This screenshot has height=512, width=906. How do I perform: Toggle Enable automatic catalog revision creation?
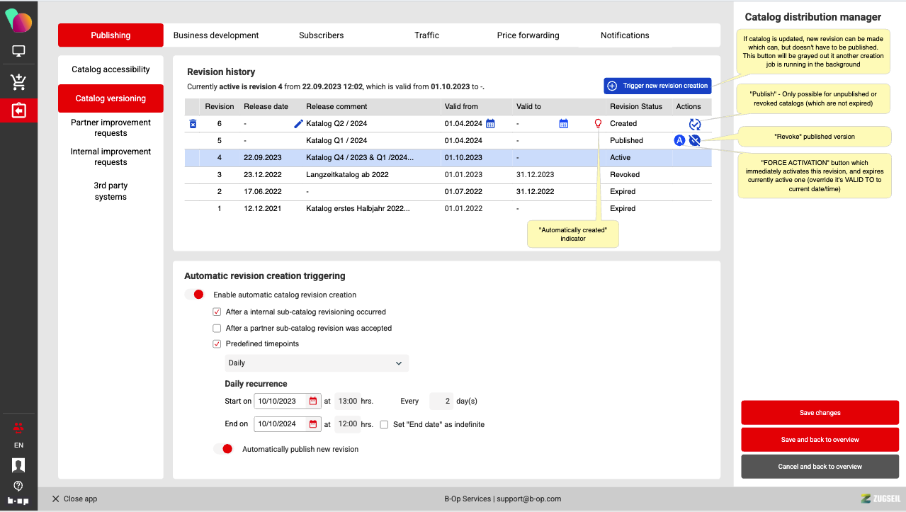195,295
